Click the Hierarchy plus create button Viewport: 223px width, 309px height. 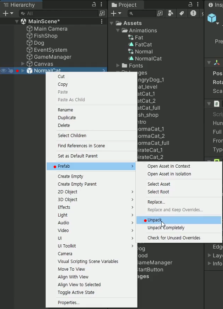point(6,13)
